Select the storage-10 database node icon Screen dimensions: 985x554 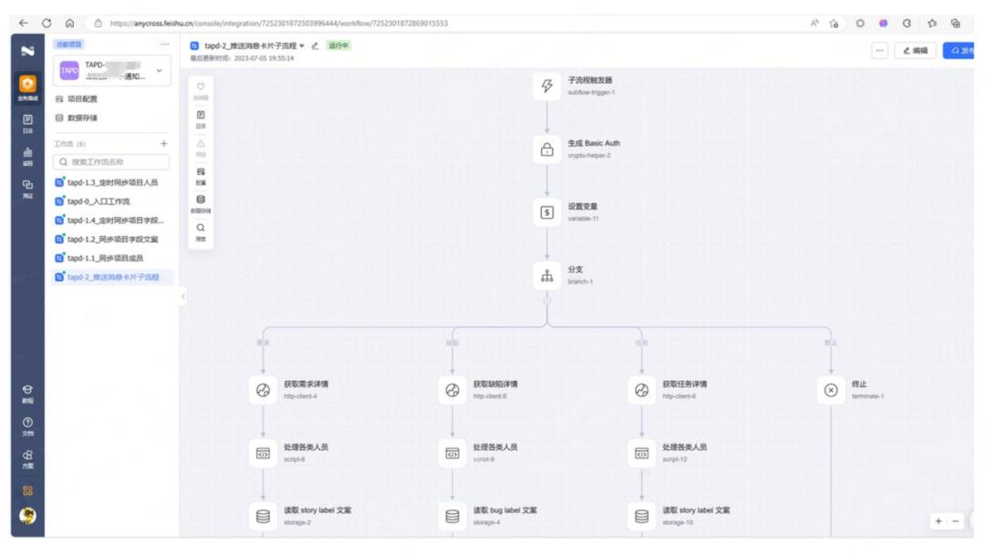pyautogui.click(x=641, y=516)
